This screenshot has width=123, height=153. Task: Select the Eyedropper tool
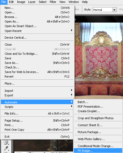[x=6, y=148]
